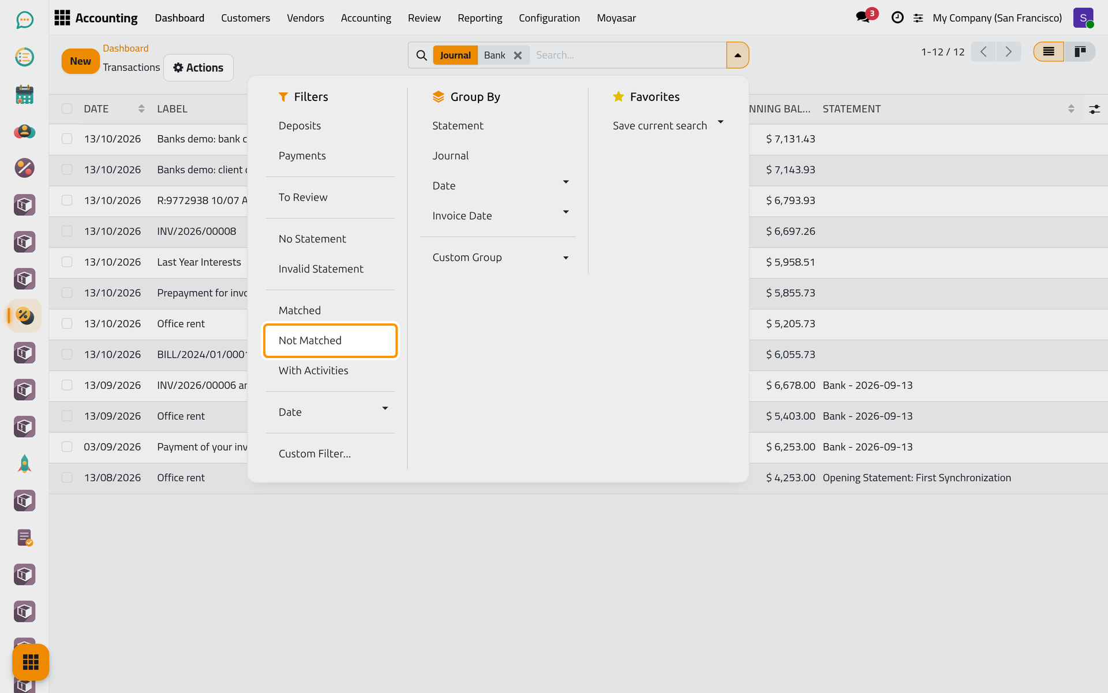Check the row Last Year Interests
The width and height of the screenshot is (1108, 693).
point(67,262)
